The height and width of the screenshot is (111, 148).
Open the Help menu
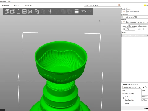click(9, 1)
